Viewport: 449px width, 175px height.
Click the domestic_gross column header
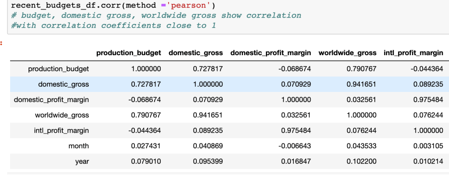(196, 53)
